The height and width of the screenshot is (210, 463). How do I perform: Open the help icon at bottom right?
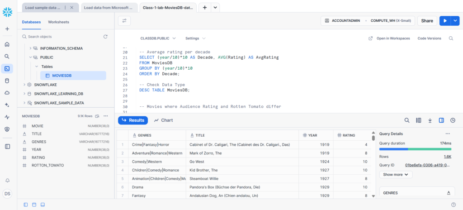(454, 205)
